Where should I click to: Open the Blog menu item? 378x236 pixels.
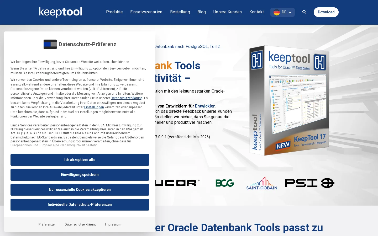pos(202,12)
